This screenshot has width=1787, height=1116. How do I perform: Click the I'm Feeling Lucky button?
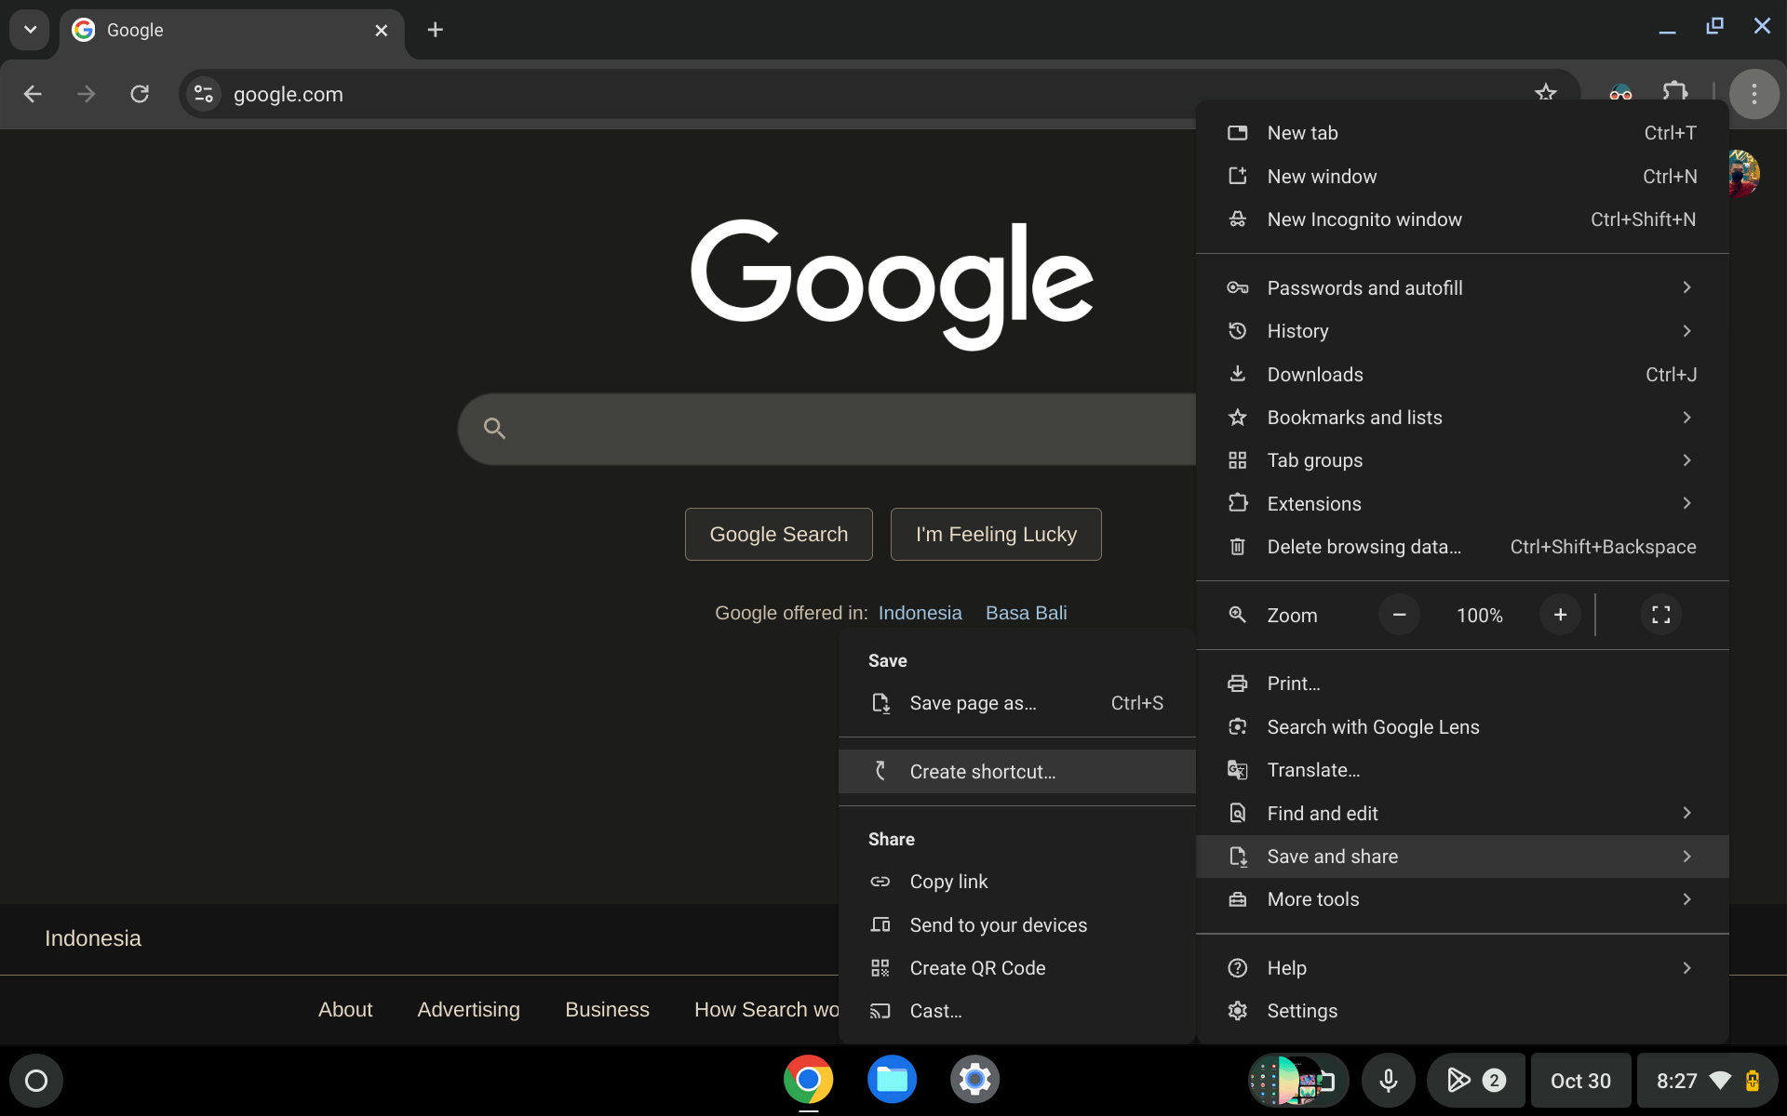[x=996, y=534]
